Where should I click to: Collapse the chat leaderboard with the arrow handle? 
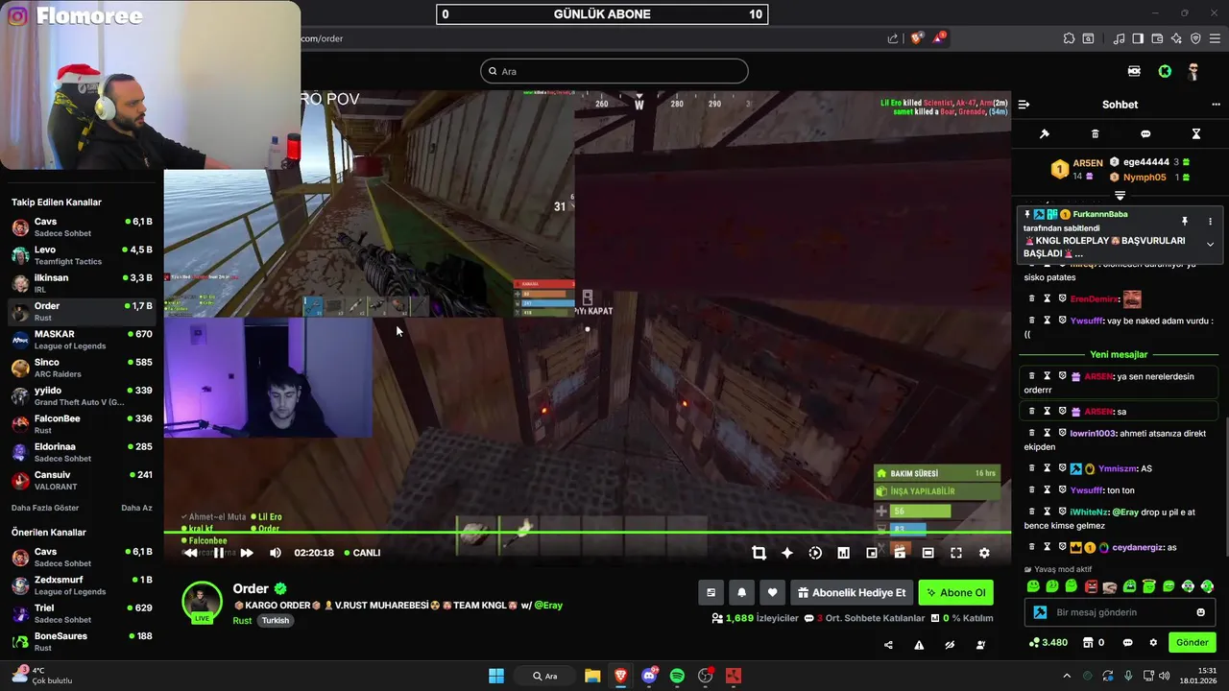pyautogui.click(x=1120, y=196)
